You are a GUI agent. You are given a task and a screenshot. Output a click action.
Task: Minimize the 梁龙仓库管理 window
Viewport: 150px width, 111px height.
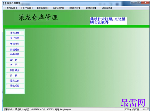click(133, 2)
